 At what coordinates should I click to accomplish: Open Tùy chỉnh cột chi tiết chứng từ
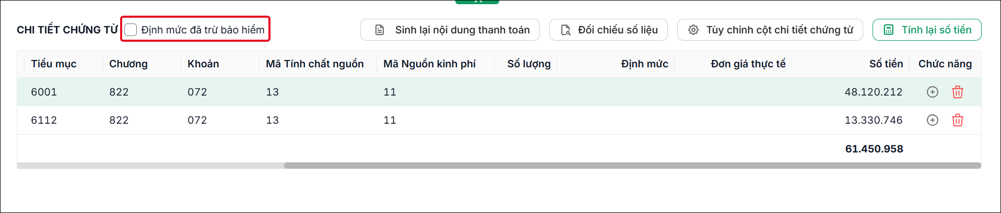click(x=770, y=30)
